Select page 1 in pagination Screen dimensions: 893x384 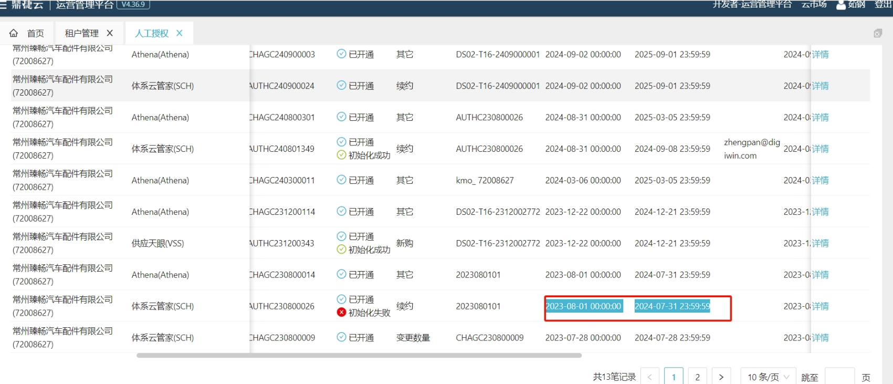coord(674,377)
